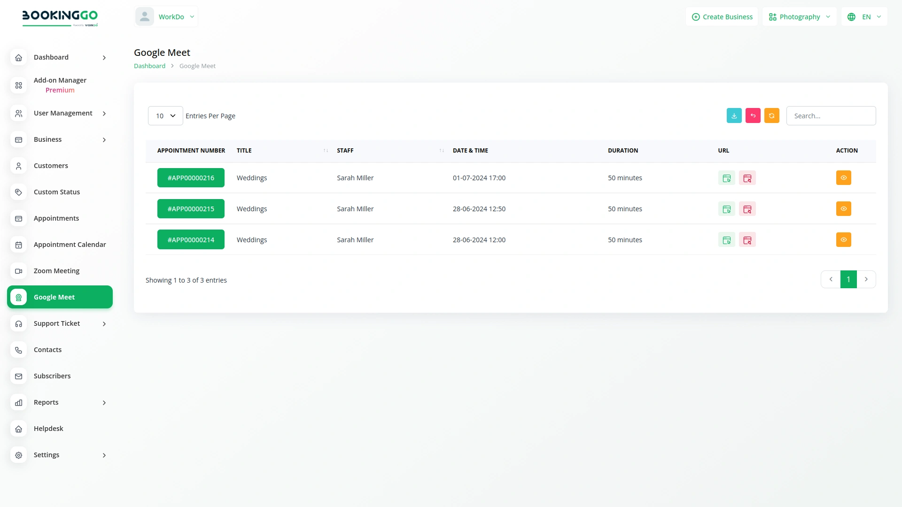Image resolution: width=902 pixels, height=507 pixels.
Task: Click the red URL icon for appointment #APP00000215
Action: 747,209
